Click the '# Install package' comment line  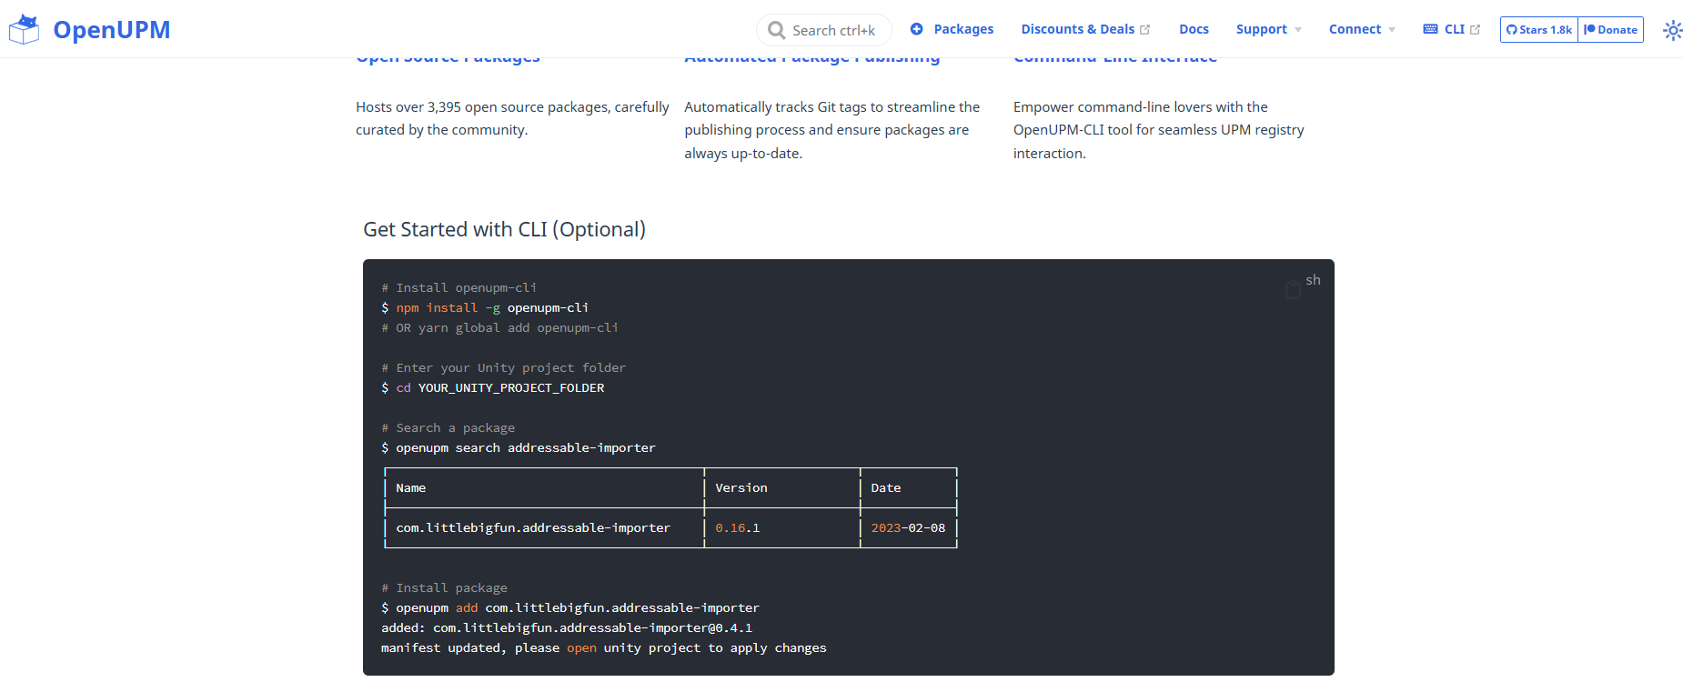click(444, 587)
